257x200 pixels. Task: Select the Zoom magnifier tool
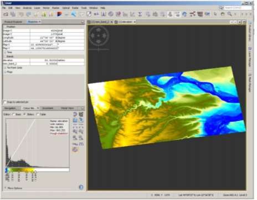point(229,14)
